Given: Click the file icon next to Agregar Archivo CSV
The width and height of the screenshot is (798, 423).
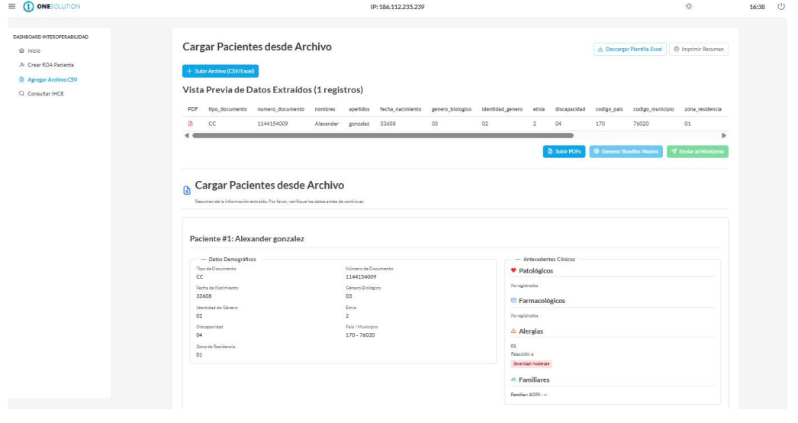Looking at the screenshot, I should pyautogui.click(x=21, y=79).
